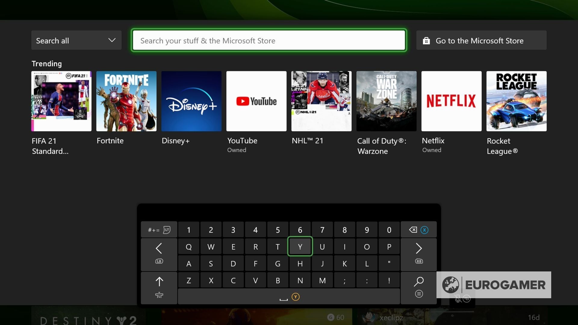
Task: Open the Fortnite trending tile
Action: click(126, 101)
